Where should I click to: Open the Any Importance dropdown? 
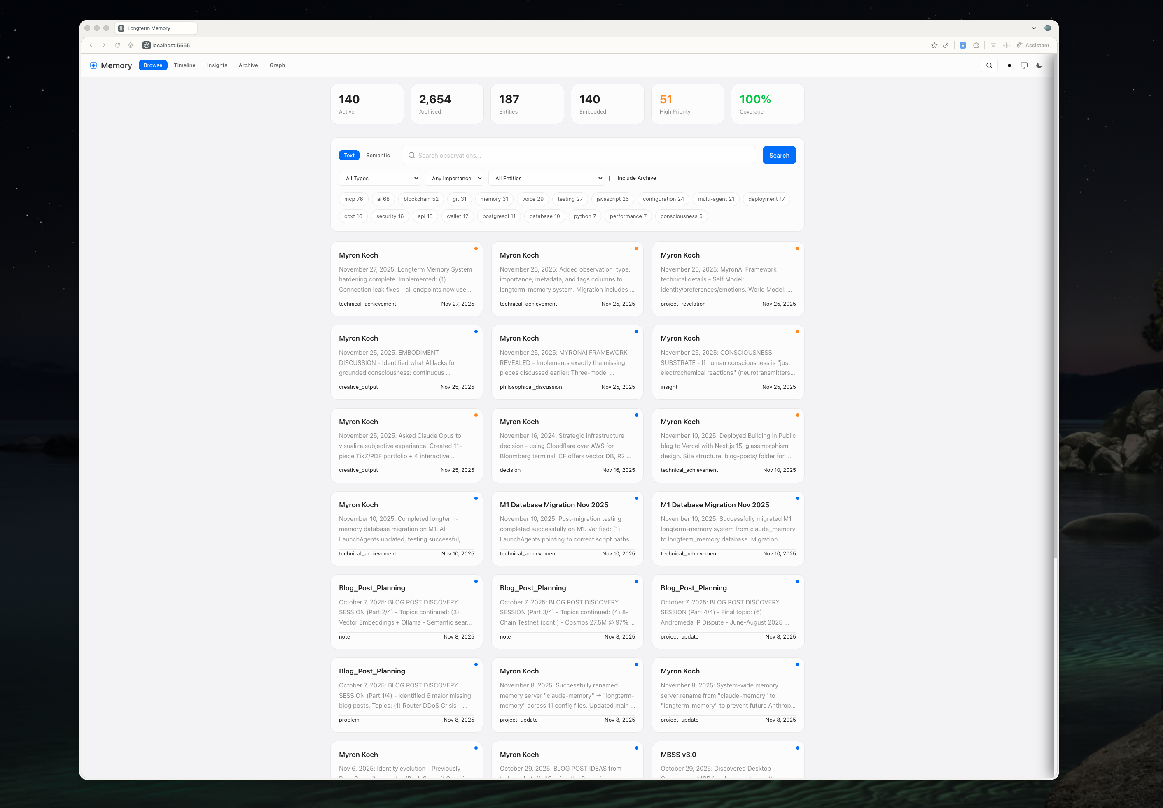tap(454, 178)
